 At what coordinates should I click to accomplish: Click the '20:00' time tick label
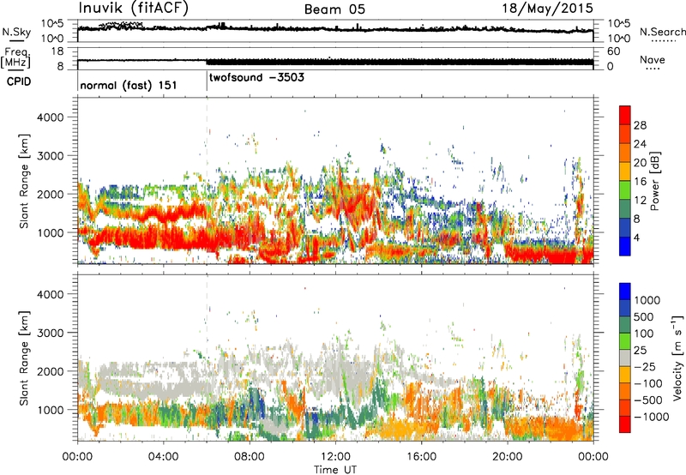coord(507,457)
